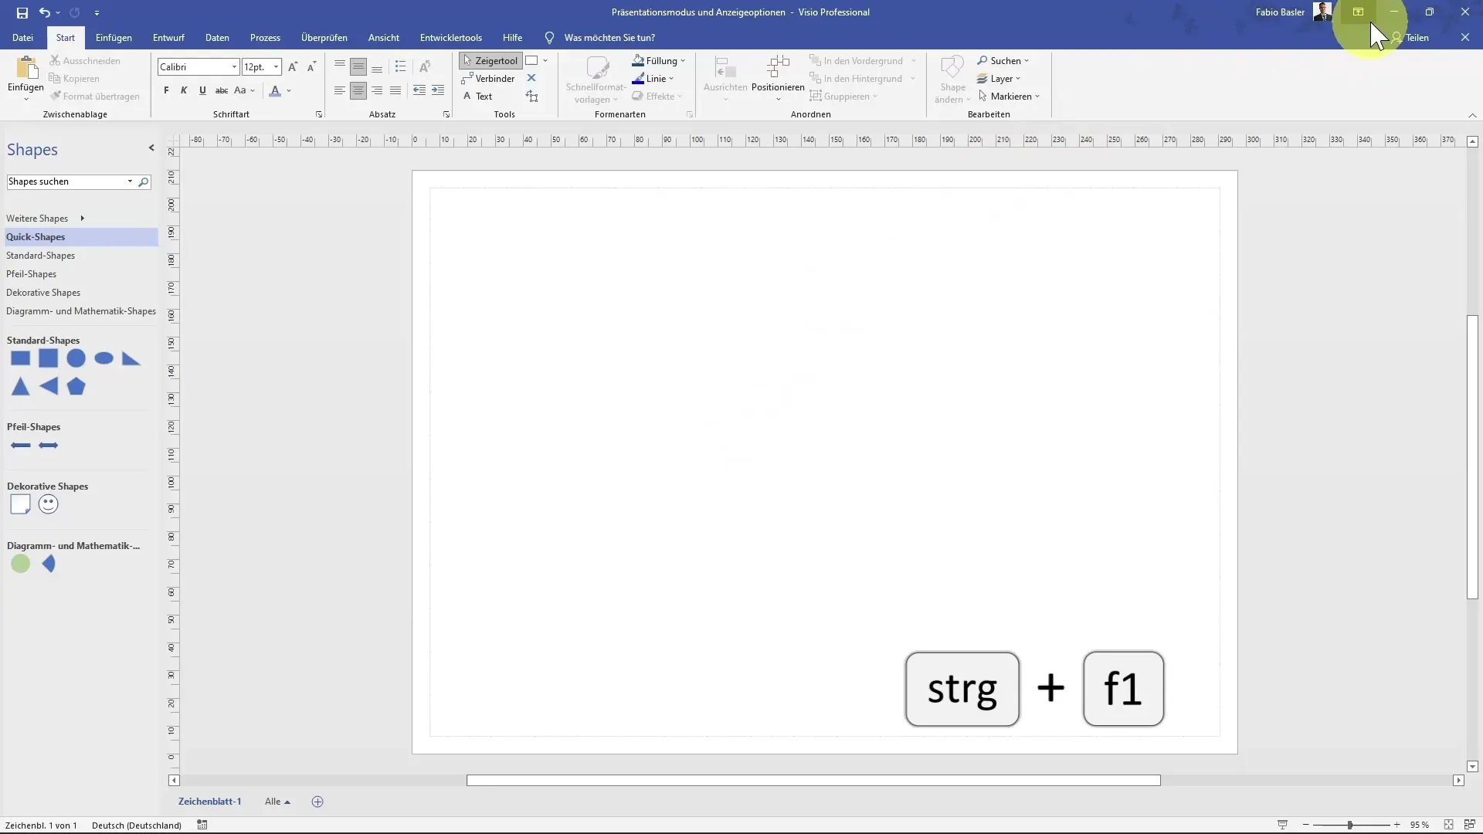Click the connection point X tool

pos(531,78)
